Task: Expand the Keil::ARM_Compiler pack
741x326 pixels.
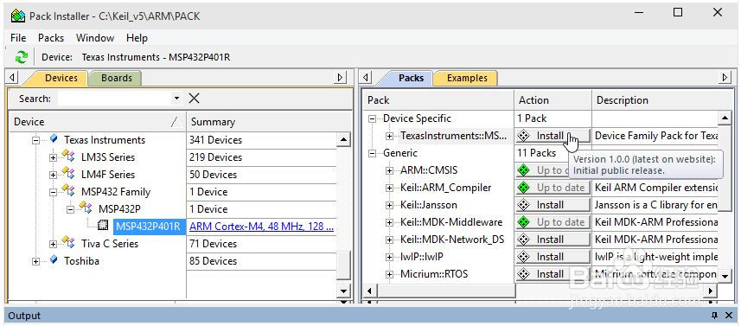Action: [389, 188]
